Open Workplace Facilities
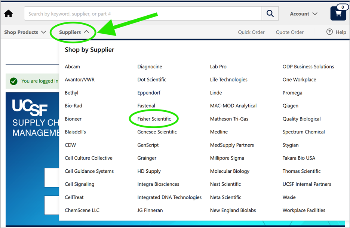The width and height of the screenshot is (350, 228). 304,210
